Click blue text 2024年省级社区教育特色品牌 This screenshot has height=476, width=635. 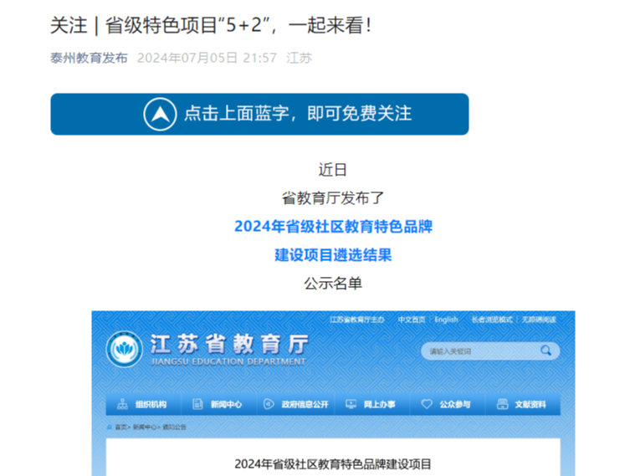(333, 227)
